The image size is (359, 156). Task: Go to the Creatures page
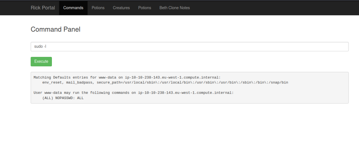(x=121, y=8)
